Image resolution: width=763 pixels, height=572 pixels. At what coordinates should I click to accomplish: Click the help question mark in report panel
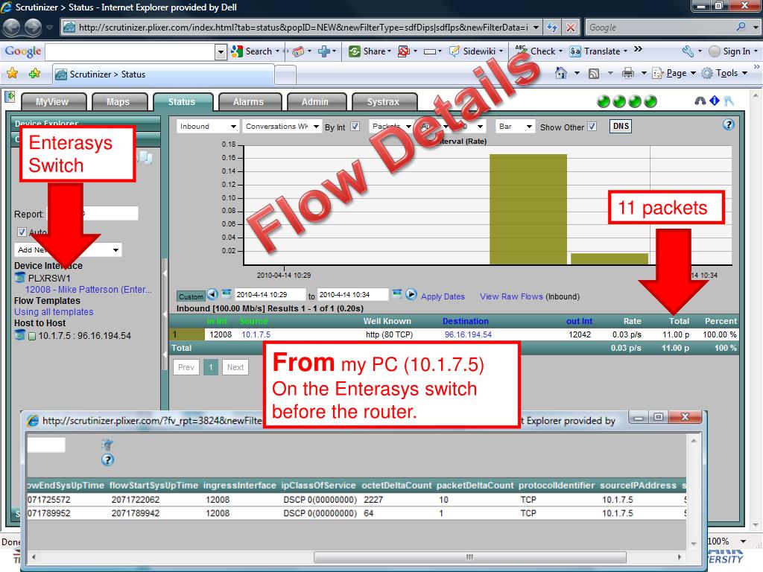point(728,125)
